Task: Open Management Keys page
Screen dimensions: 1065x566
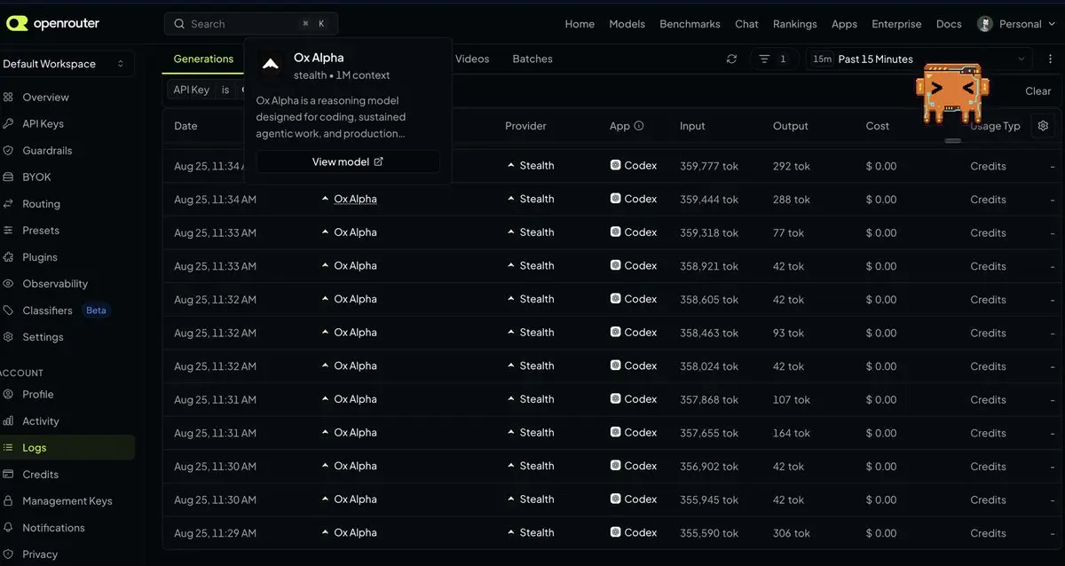Action: coord(67,501)
